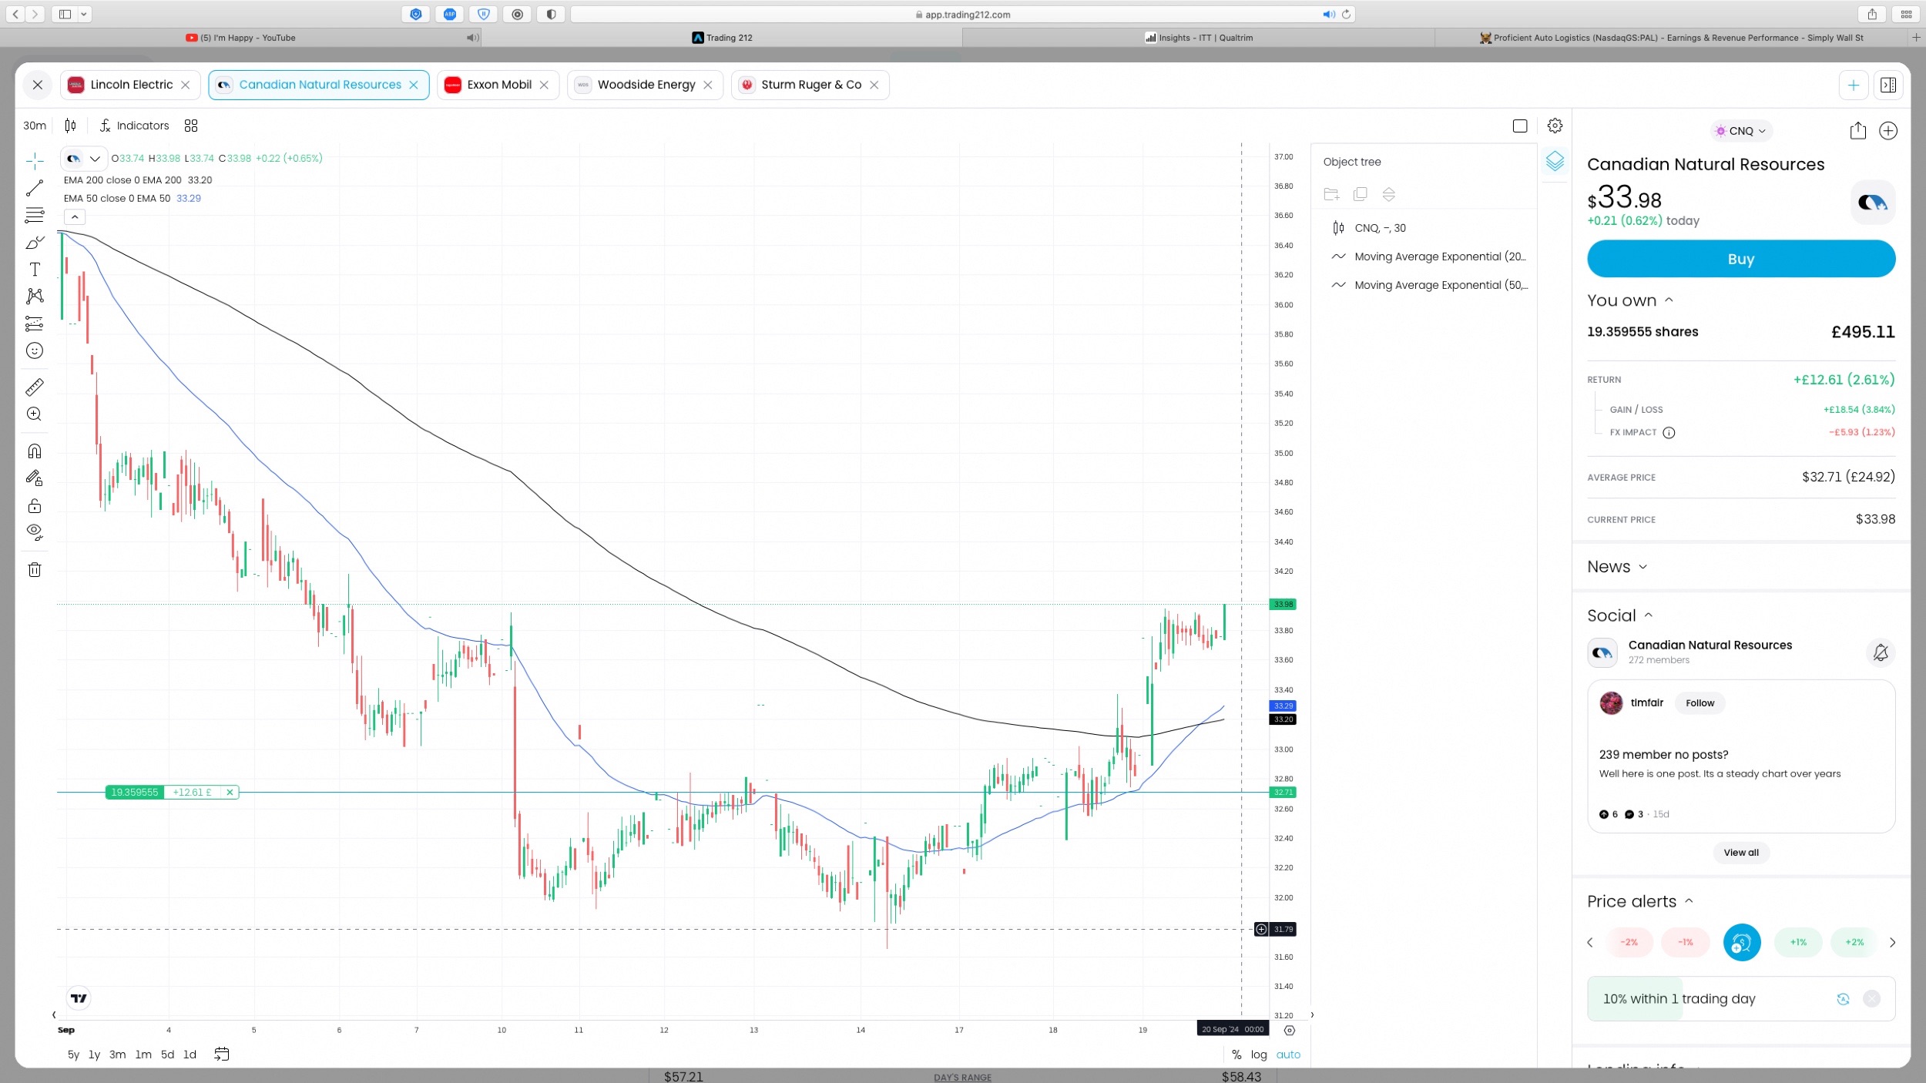Switch to the Exxon Mobil tab
The width and height of the screenshot is (1926, 1083).
[x=498, y=85]
